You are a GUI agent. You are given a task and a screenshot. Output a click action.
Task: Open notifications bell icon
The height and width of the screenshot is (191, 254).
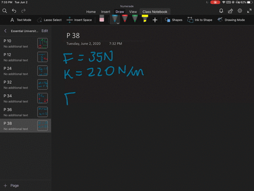[x=221, y=11]
